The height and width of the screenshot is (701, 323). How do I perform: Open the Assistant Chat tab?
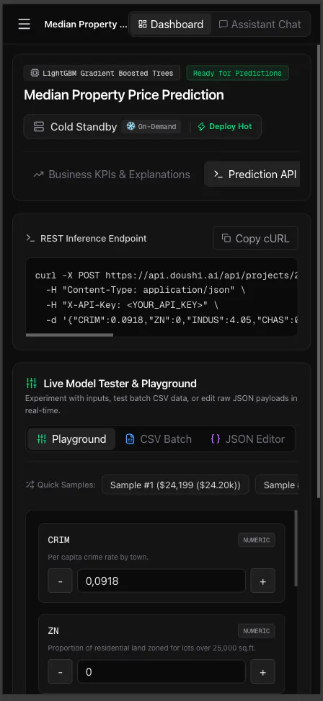click(260, 24)
